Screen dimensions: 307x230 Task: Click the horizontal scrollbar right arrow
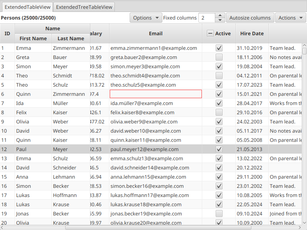[300, 227]
